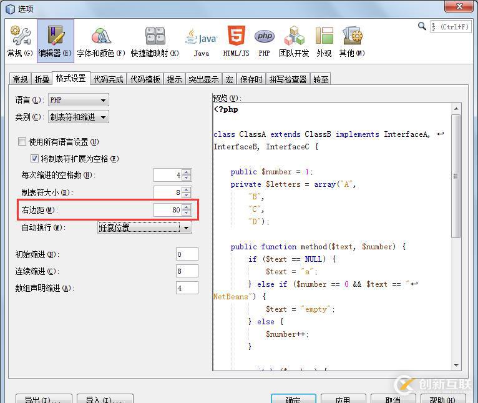Switch to the 折叠 tab
Screen dimensions: 478x403
[42, 80]
